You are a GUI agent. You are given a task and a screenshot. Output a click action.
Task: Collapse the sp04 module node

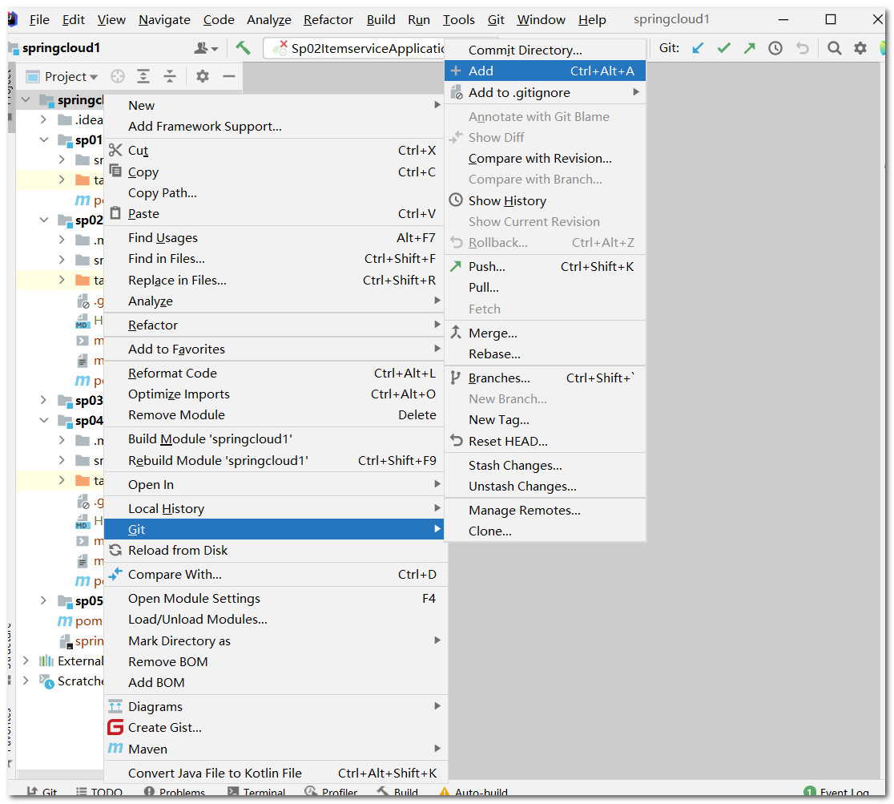(44, 421)
